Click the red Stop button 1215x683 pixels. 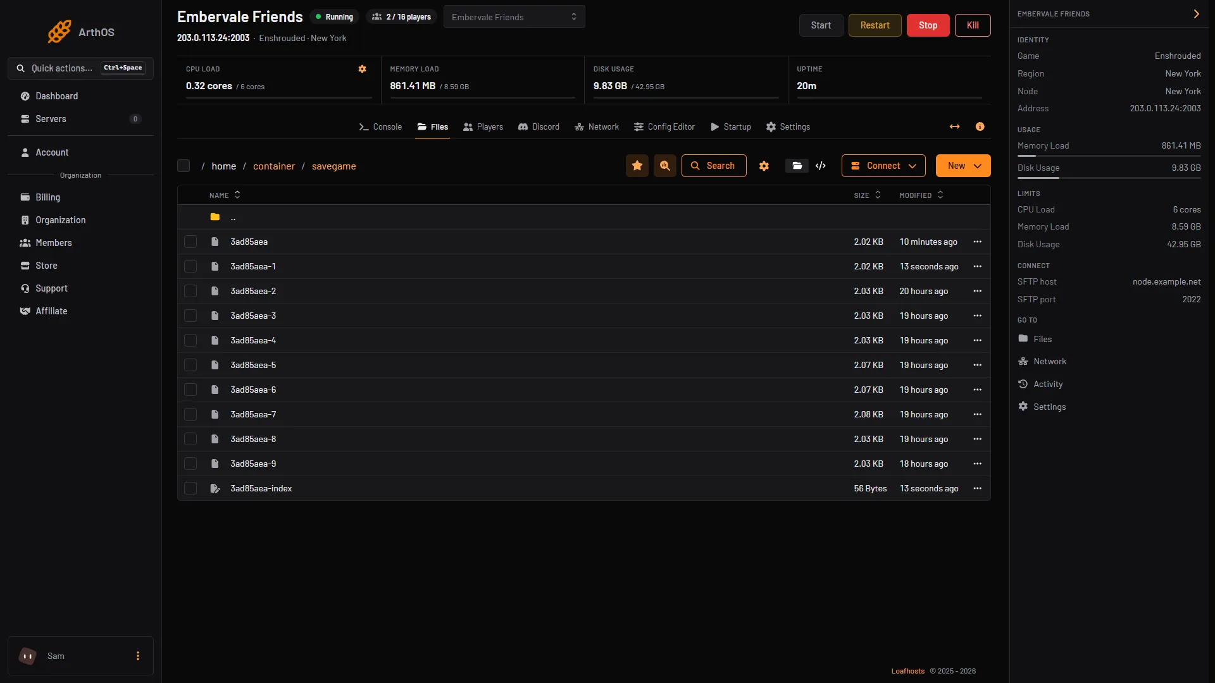click(x=928, y=25)
